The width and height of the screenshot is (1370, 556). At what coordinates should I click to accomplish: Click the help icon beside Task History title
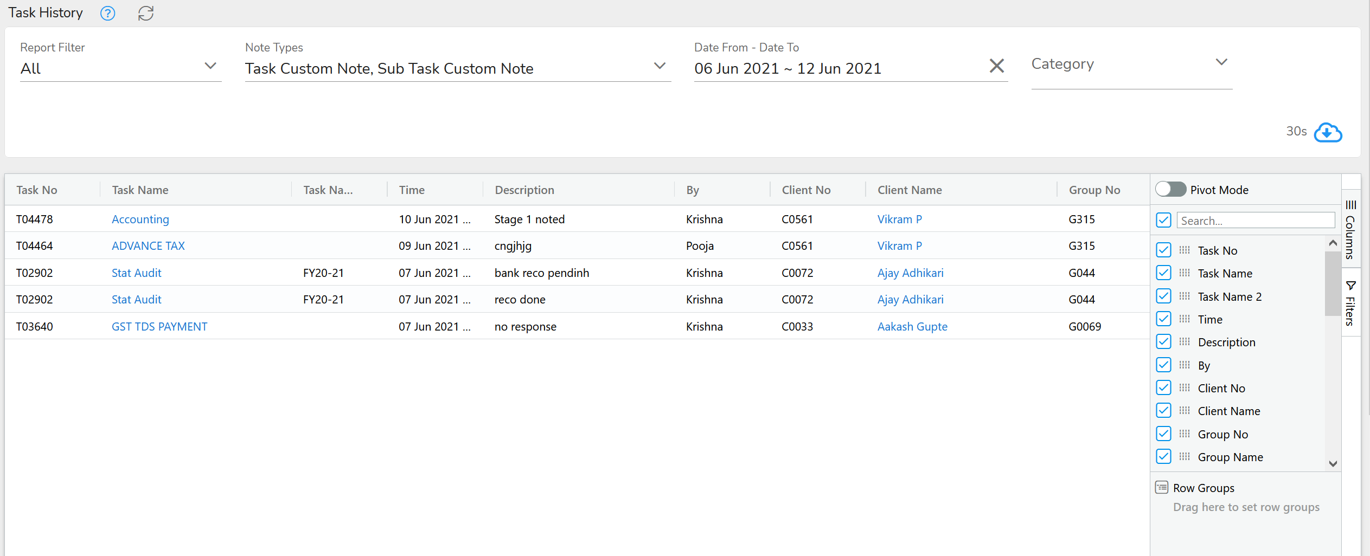coord(107,13)
